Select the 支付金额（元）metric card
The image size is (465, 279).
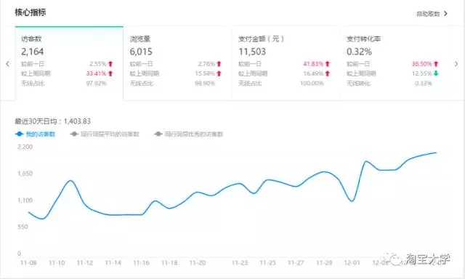[286, 63]
